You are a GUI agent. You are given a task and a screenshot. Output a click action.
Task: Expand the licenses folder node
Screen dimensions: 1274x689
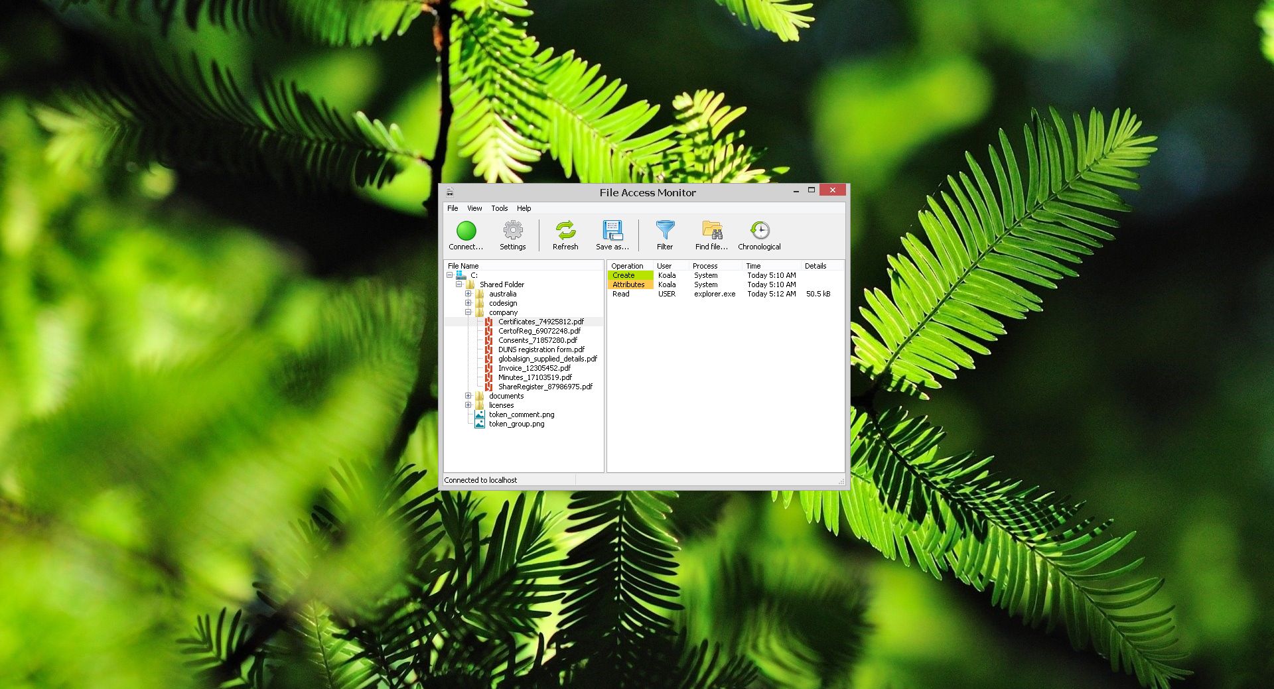[469, 405]
